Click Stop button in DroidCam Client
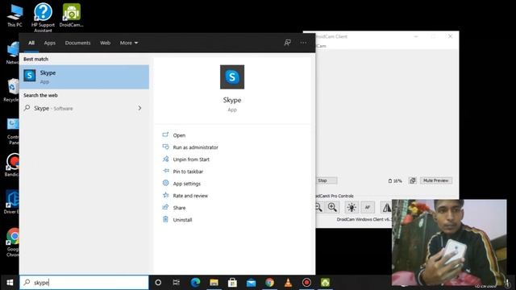Viewport: 516px width, 290px height. 326,180
